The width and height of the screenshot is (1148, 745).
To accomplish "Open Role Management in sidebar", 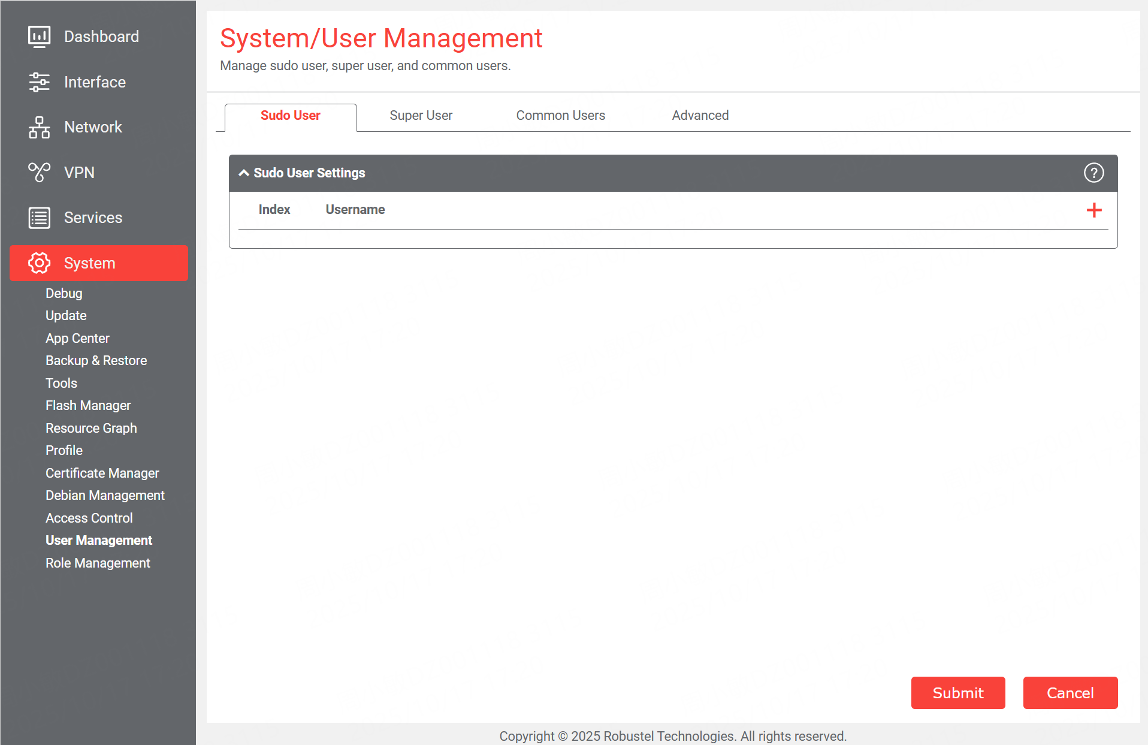I will coord(98,563).
